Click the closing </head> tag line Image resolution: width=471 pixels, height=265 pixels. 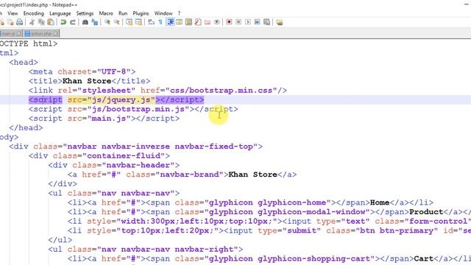click(26, 127)
